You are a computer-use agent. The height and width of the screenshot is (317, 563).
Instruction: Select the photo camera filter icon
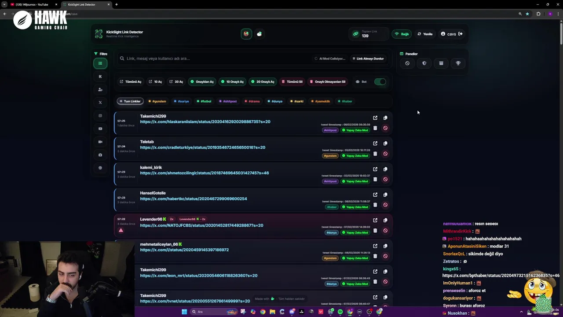[x=100, y=155]
